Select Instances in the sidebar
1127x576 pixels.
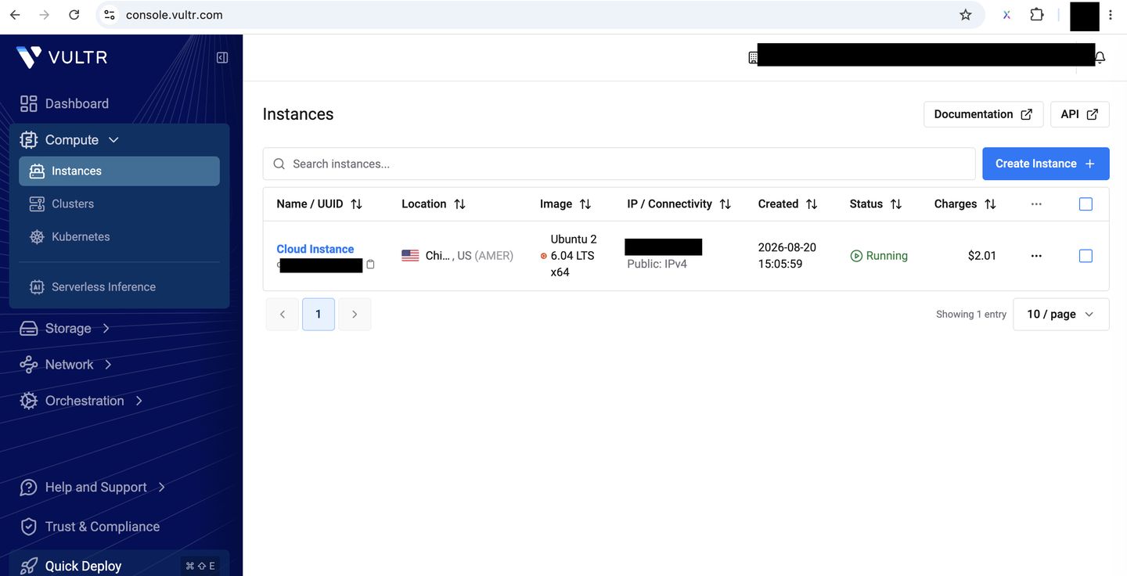click(119, 171)
